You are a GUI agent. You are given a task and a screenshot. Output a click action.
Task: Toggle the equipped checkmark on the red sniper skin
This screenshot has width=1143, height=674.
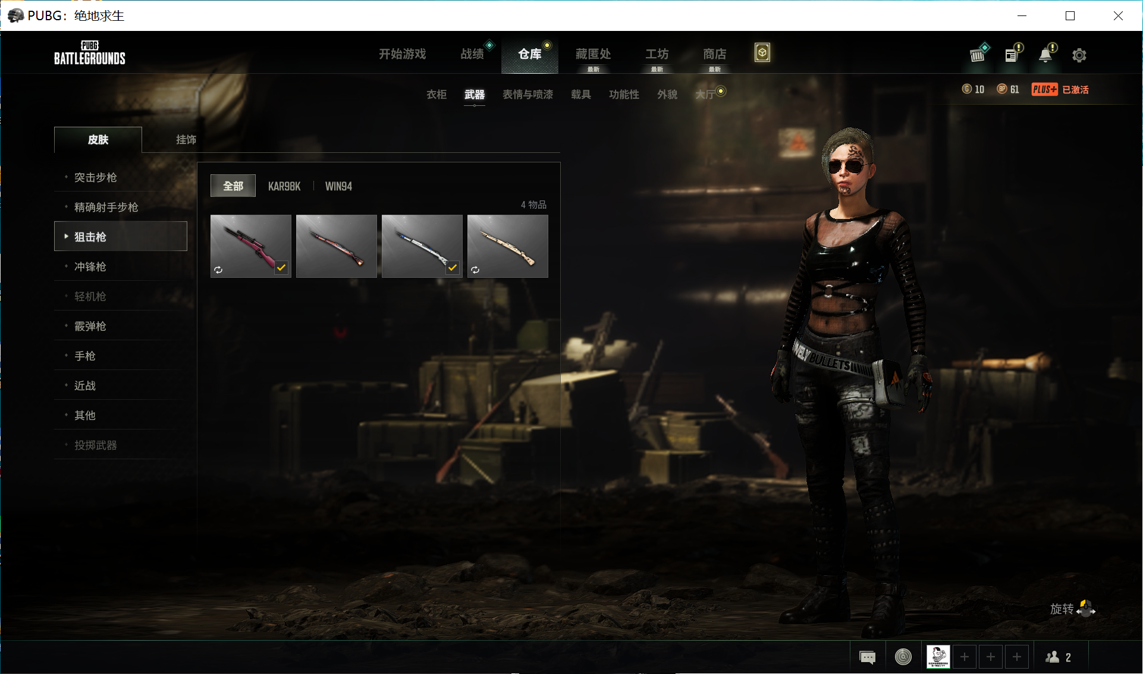click(x=281, y=268)
